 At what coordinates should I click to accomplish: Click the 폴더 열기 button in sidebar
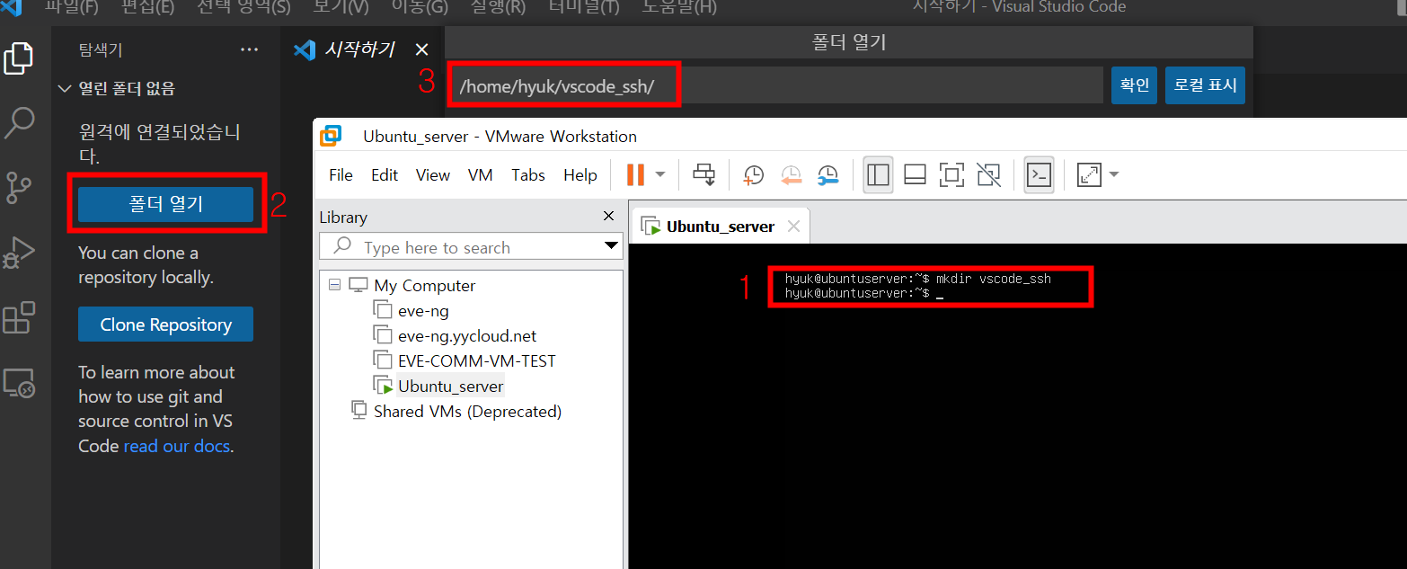point(165,204)
